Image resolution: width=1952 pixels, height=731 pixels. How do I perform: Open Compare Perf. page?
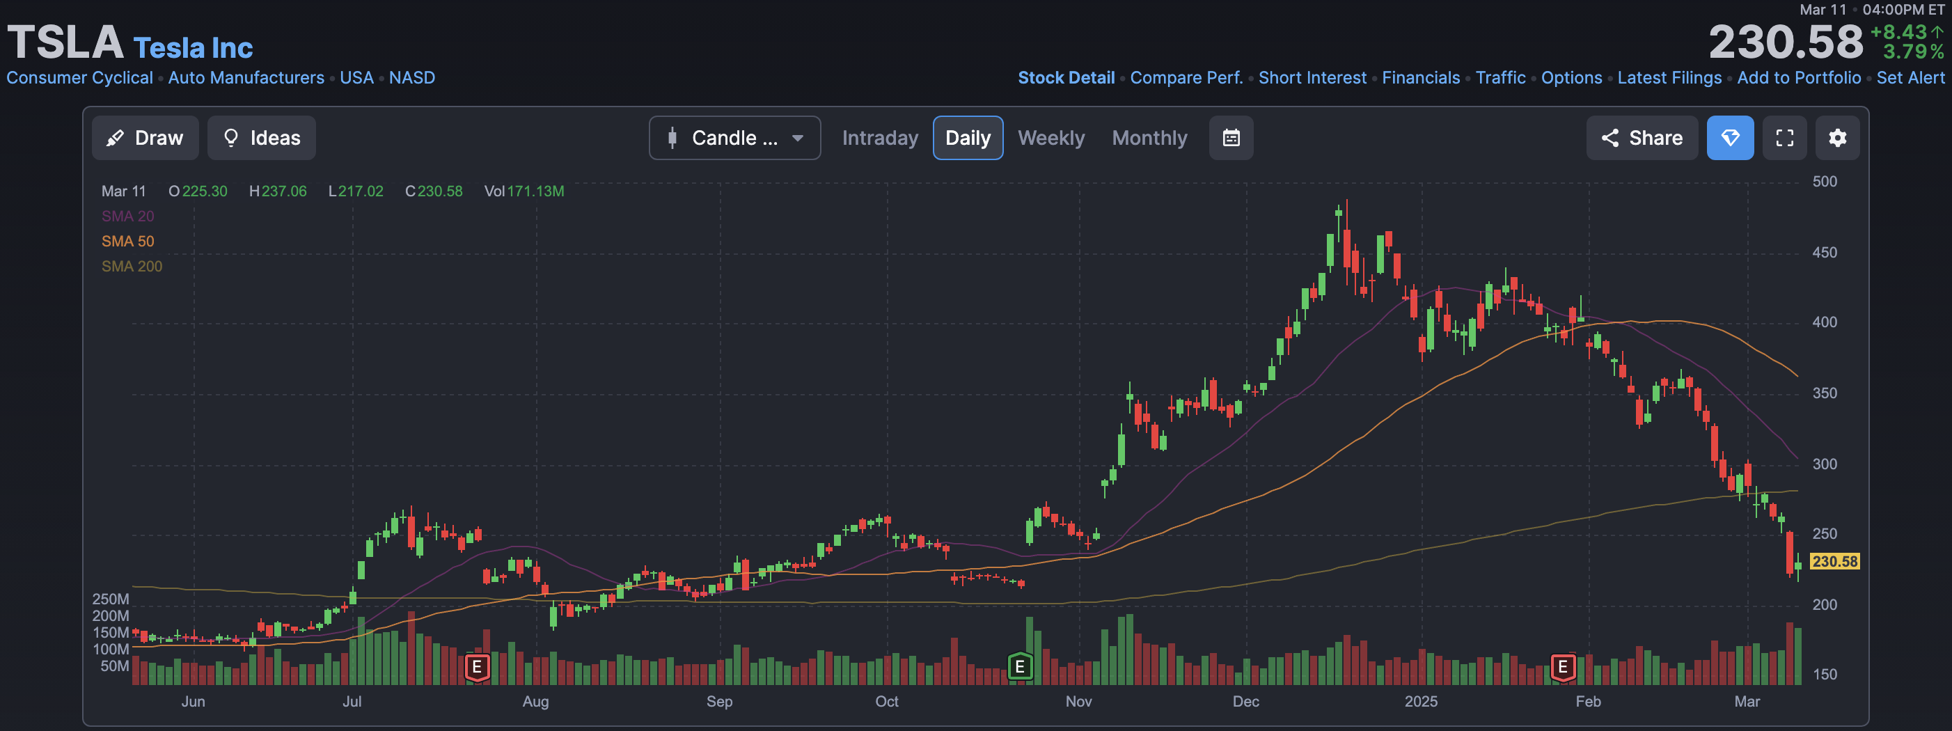(1187, 78)
